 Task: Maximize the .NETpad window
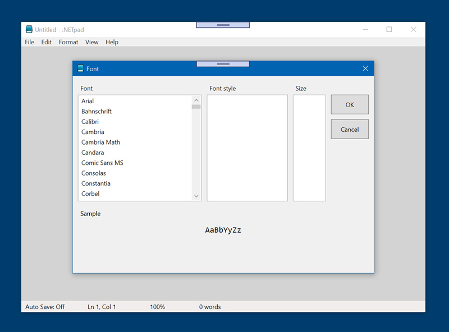pyautogui.click(x=389, y=30)
